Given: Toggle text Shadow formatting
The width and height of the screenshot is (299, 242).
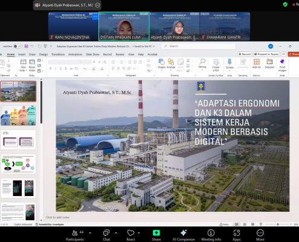Looking at the screenshot, I should pyautogui.click(x=66, y=68).
